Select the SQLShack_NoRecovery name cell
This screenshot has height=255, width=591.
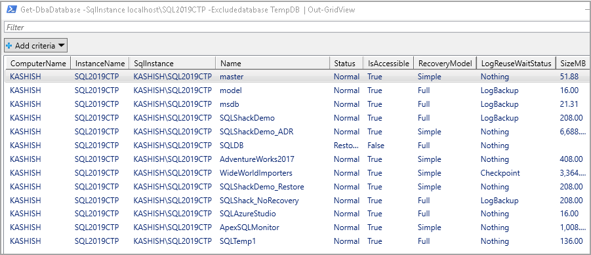tap(259, 201)
